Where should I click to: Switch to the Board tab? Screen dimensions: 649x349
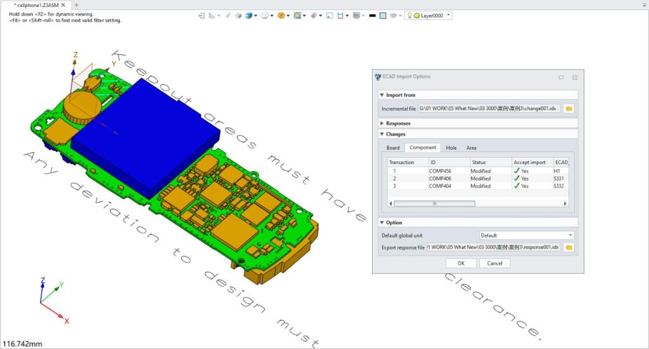click(393, 148)
